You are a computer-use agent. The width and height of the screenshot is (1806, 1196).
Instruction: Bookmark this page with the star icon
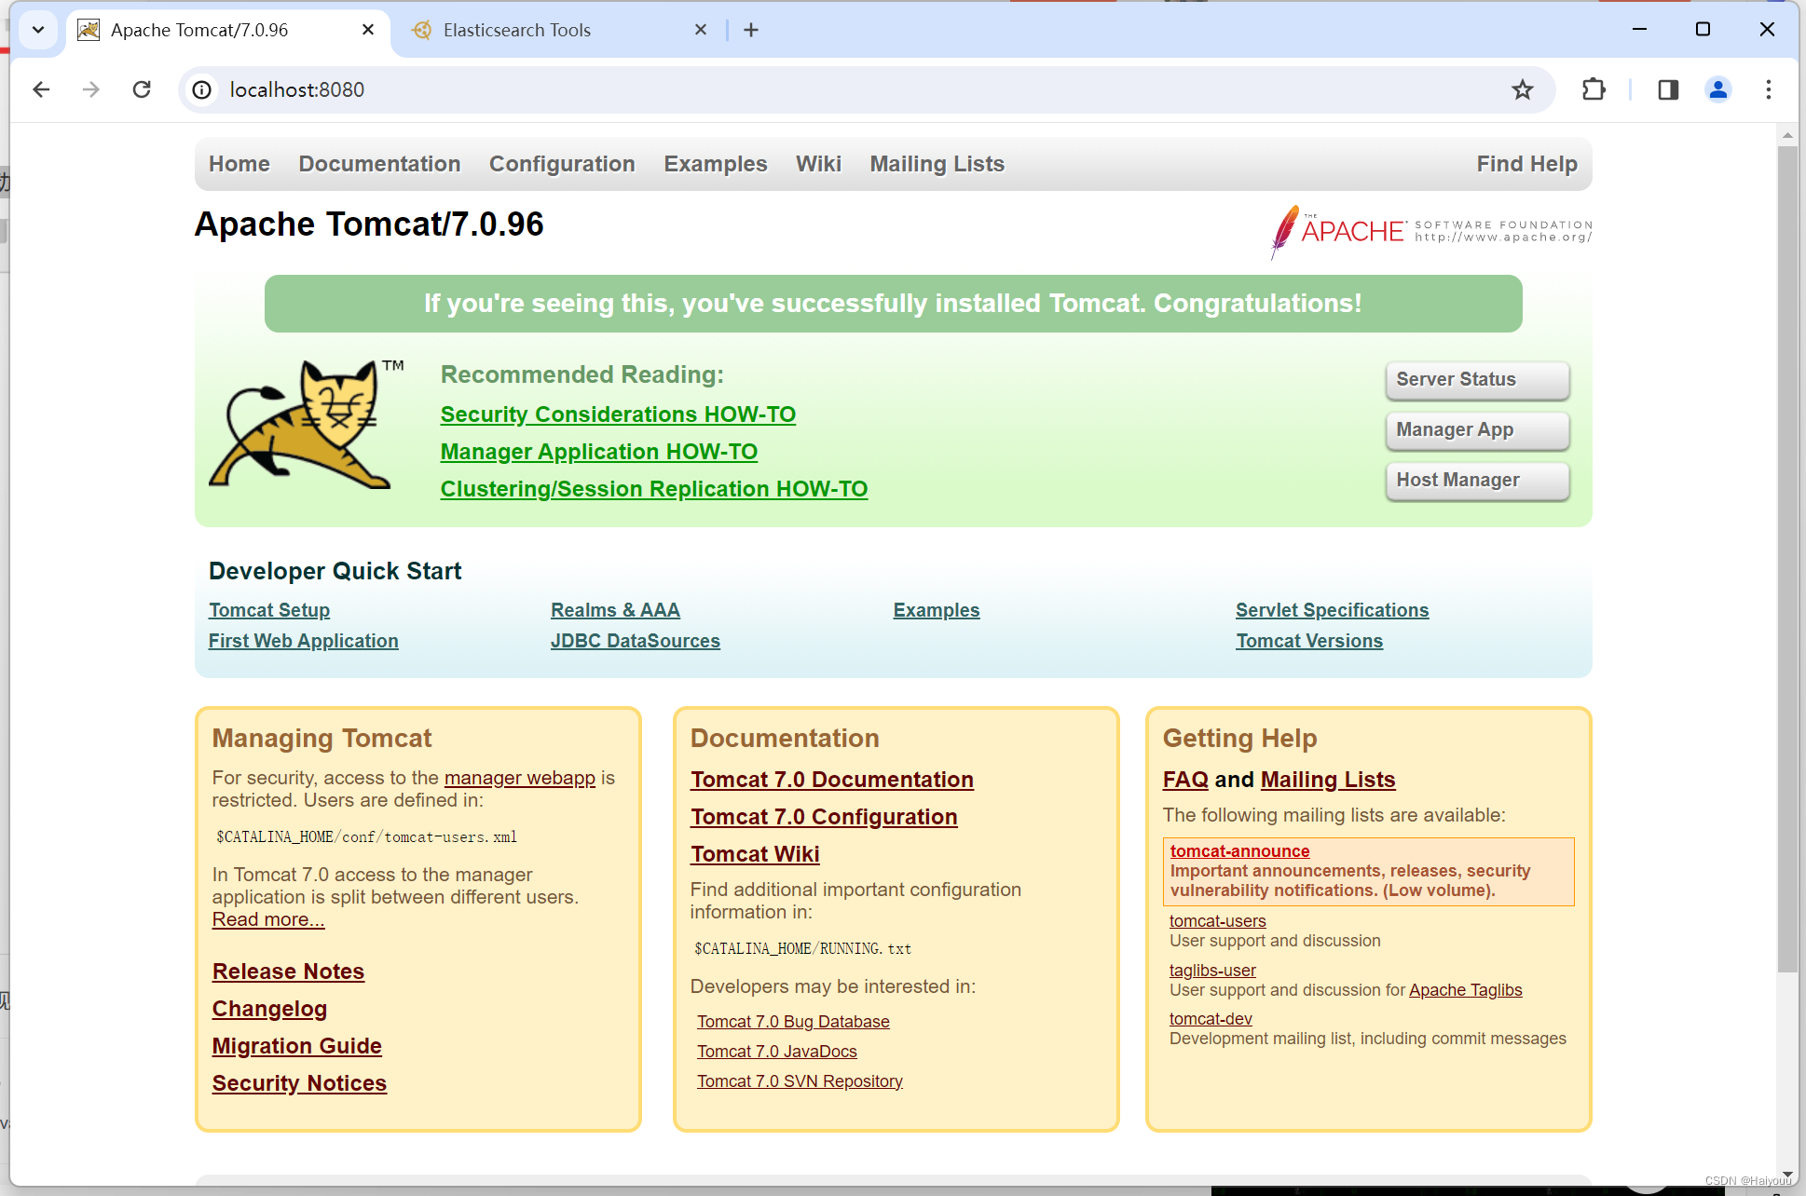[x=1523, y=89]
